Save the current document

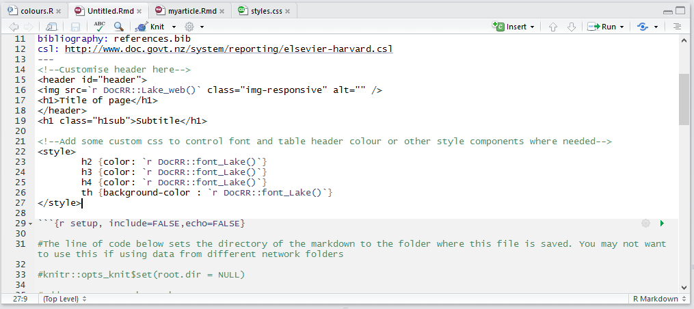point(76,27)
